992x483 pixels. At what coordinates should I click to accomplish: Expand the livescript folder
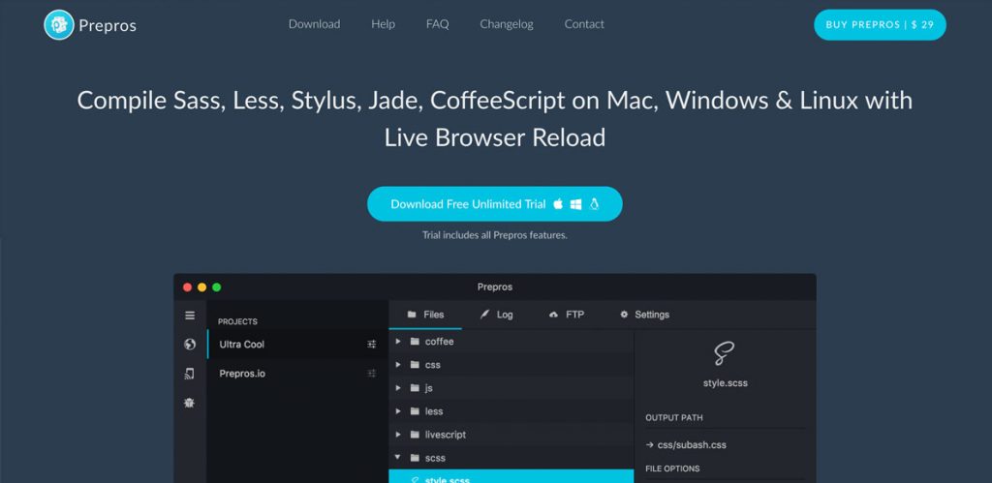pos(398,435)
